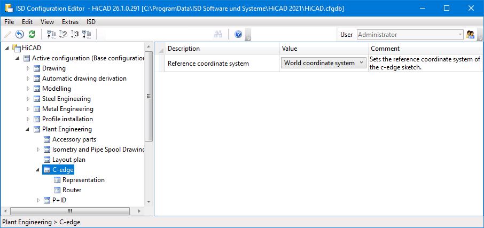The image size is (484, 228).
Task: Expand the P+ID node
Action: coord(38,200)
